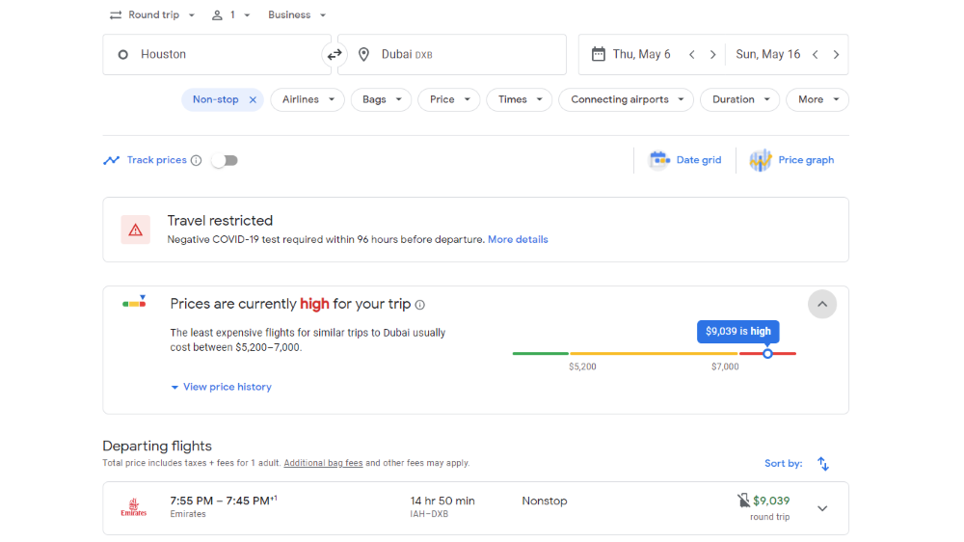
Task: Click the Thu, May 6 departure date
Action: point(641,55)
